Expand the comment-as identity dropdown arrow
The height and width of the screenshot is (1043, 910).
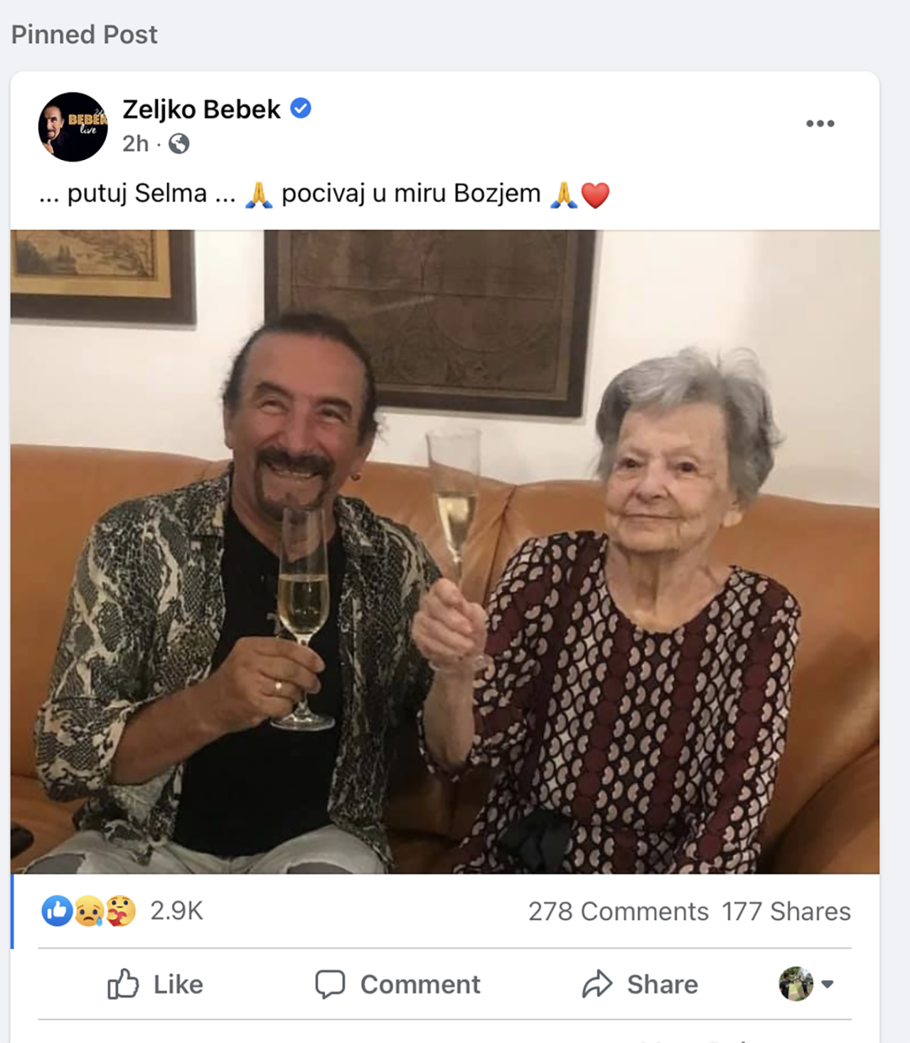point(827,985)
